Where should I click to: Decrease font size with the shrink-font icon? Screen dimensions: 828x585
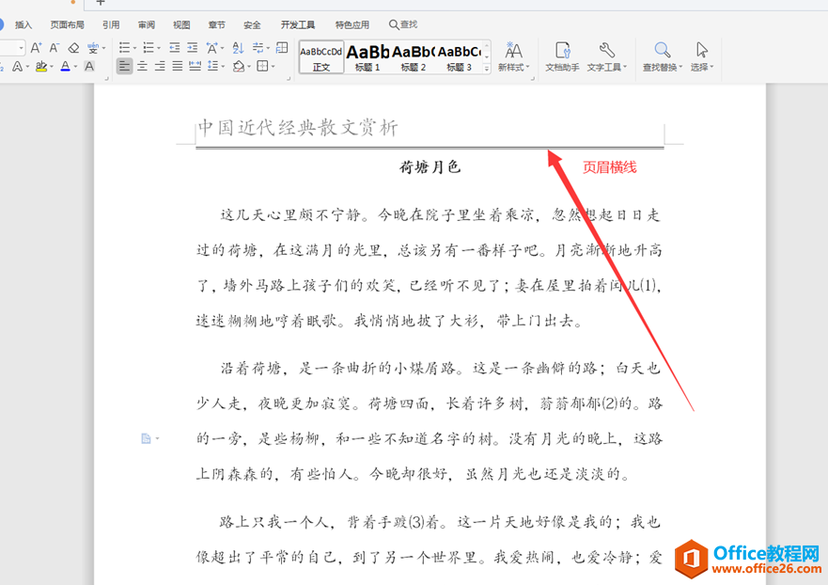click(x=55, y=48)
